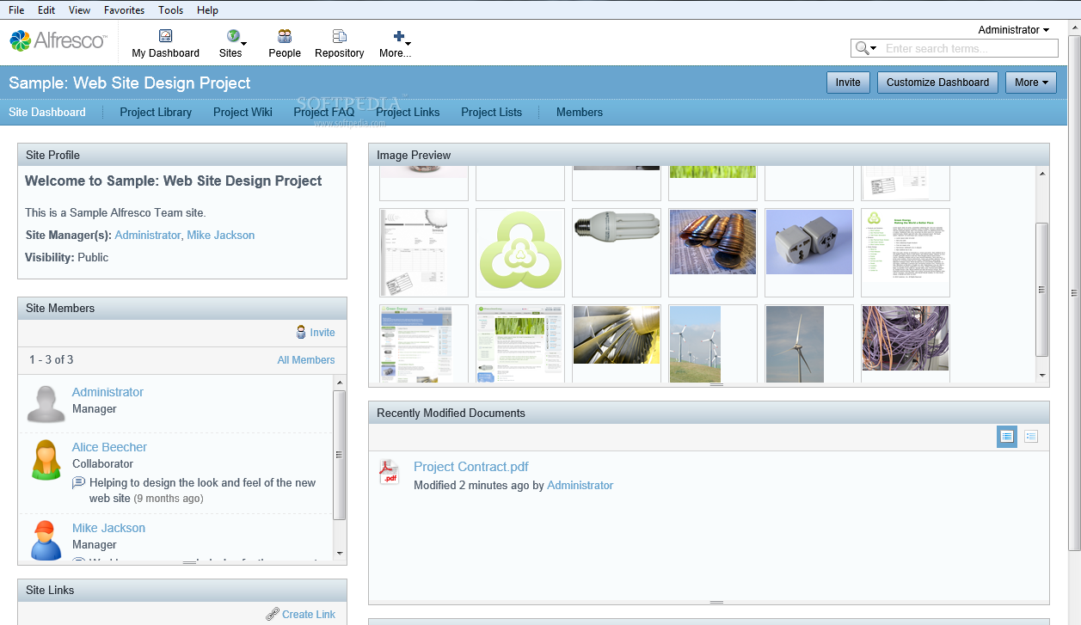
Task: Click the Alfresco logo
Action: (x=58, y=40)
